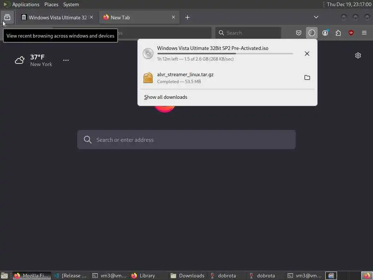This screenshot has width=373, height=280.
Task: Switch to the Library taskbar window
Action: [149, 276]
